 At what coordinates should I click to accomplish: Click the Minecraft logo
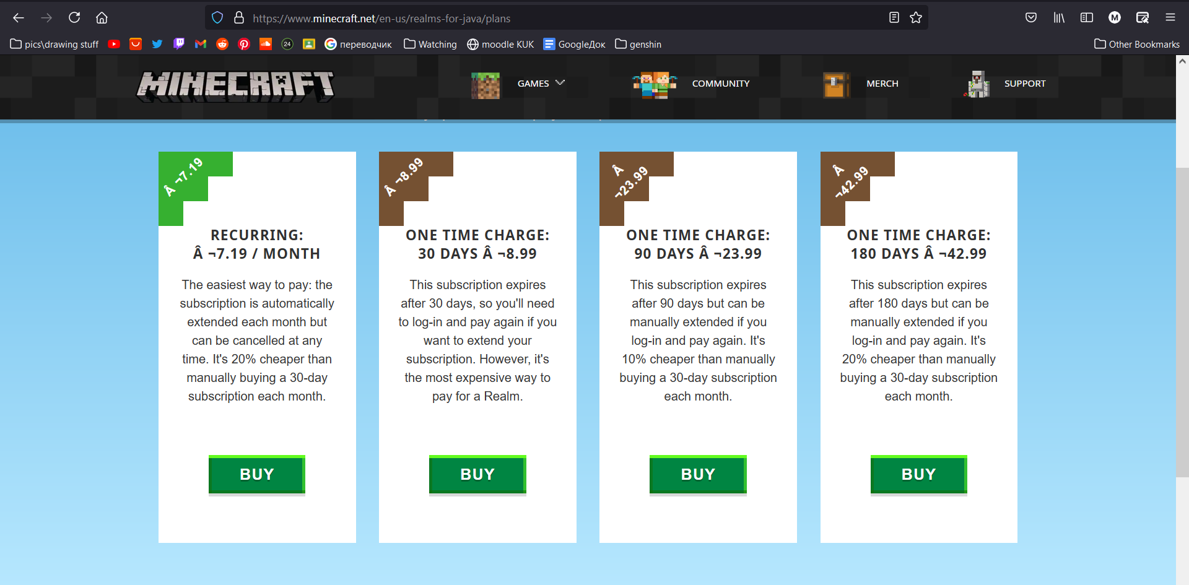click(235, 85)
